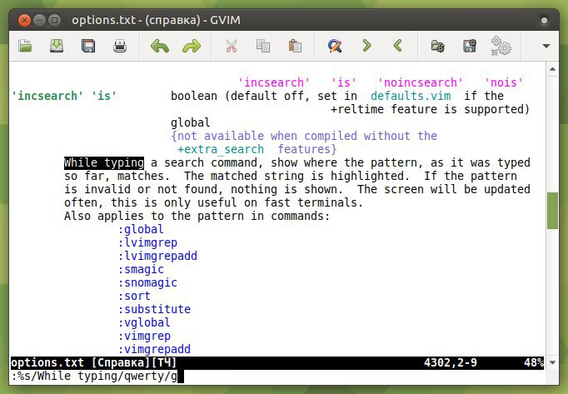Jump to next match with Find Next arrow
568x394 pixels.
coord(366,46)
